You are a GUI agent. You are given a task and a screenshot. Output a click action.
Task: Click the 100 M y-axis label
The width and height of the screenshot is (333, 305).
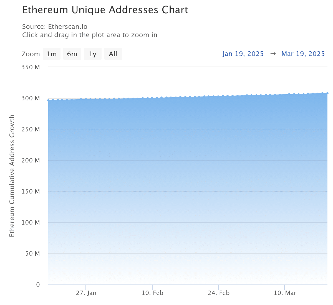(31, 222)
